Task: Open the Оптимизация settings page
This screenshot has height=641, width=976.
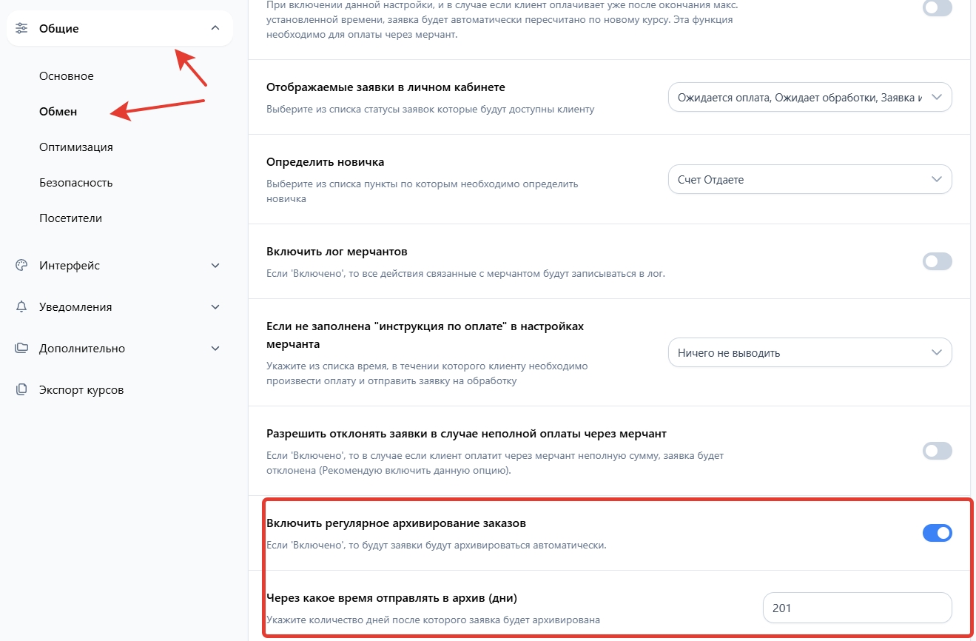Action: 76,147
